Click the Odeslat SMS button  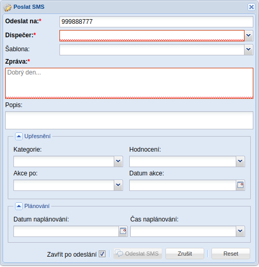coord(138,254)
